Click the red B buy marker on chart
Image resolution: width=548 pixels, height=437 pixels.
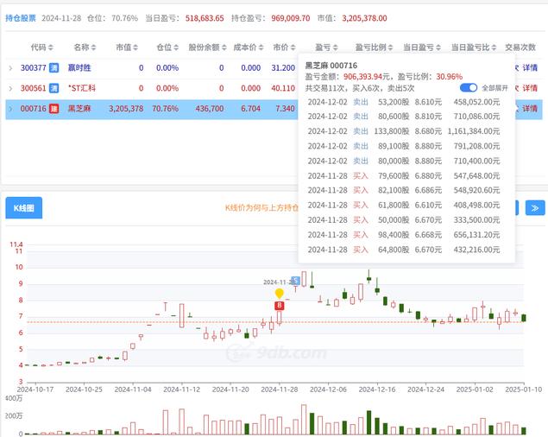(x=279, y=306)
